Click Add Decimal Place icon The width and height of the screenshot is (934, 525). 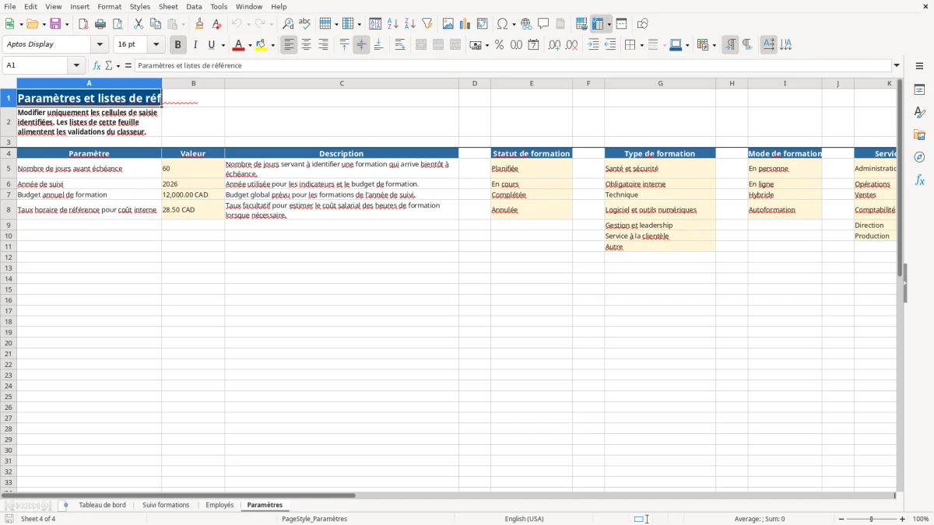click(x=555, y=45)
